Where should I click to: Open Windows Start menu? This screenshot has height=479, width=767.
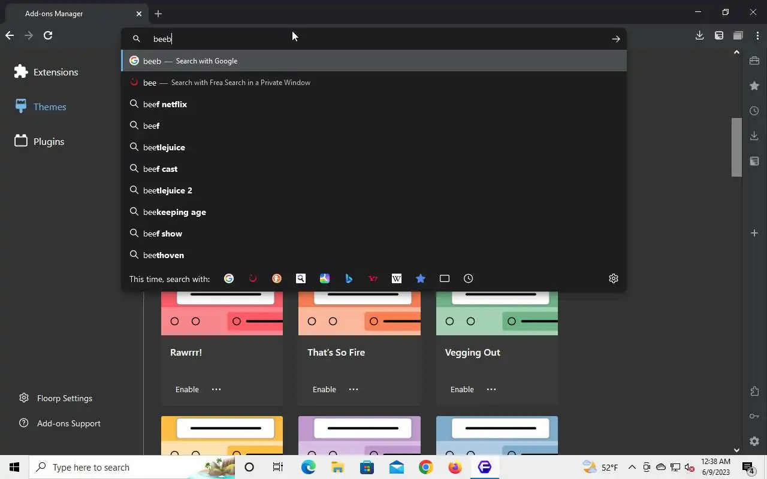[x=14, y=467]
